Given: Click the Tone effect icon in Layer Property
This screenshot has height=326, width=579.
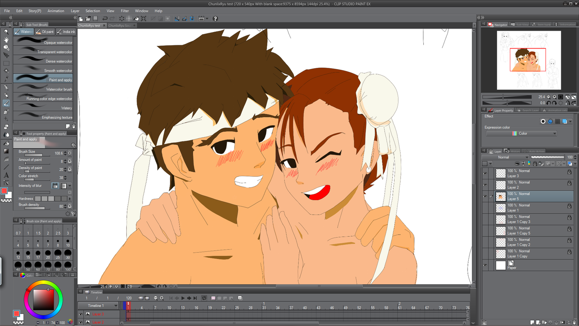Looking at the screenshot, I should point(558,121).
